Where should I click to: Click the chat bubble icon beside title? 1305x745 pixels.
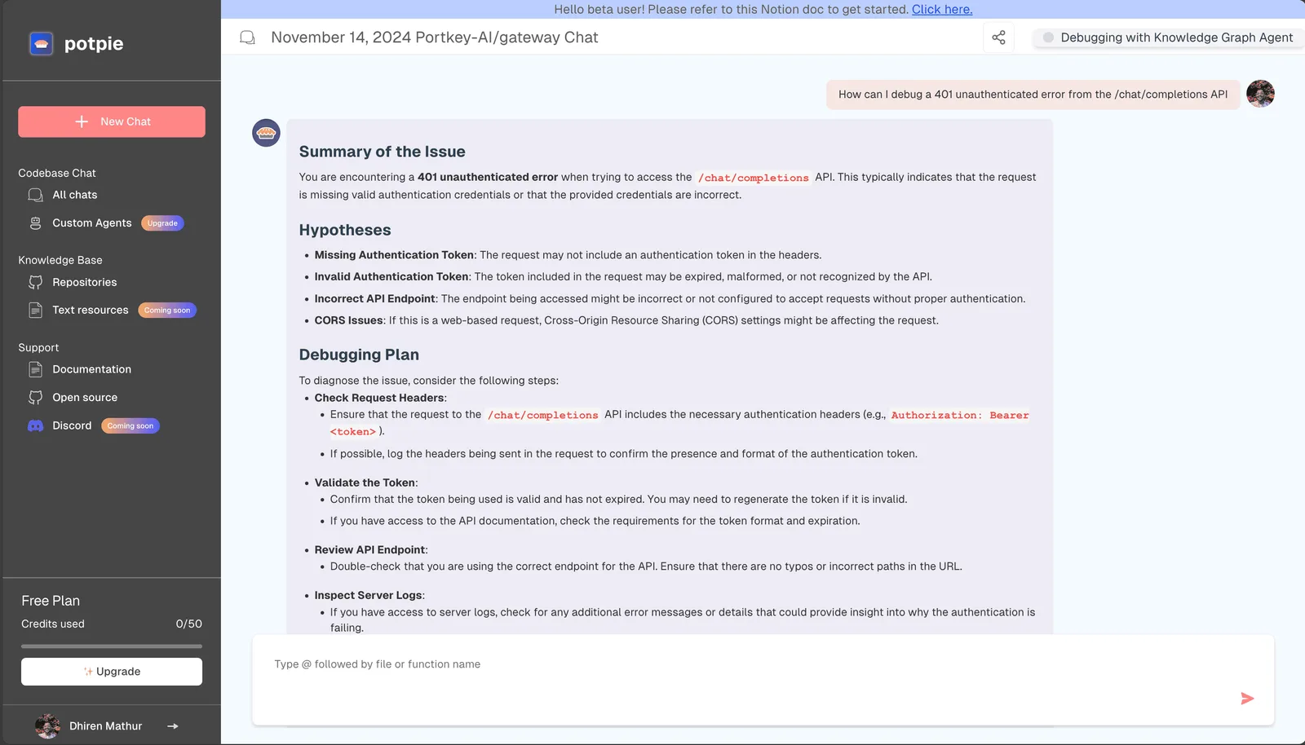(x=247, y=37)
